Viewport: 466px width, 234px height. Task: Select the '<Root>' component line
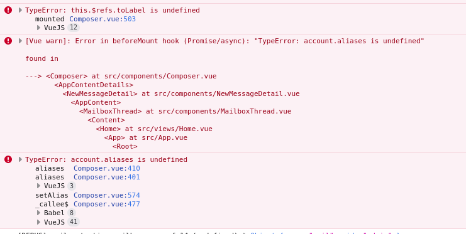pyautogui.click(x=125, y=147)
